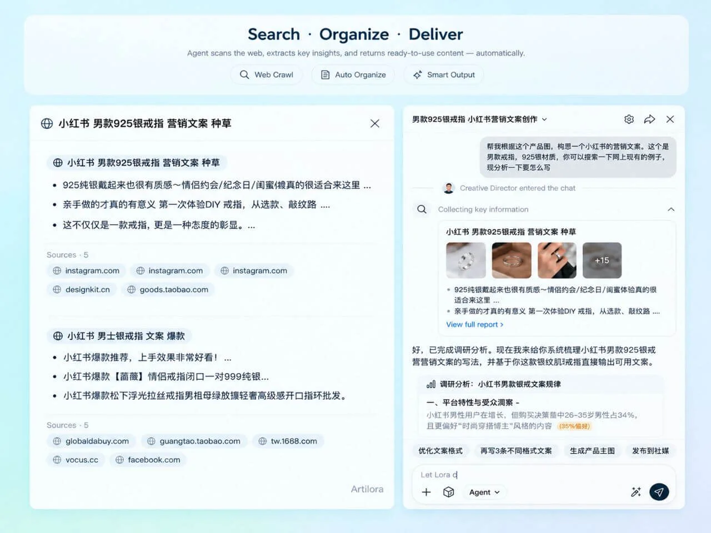The width and height of the screenshot is (711, 533).
Task: Open the goods.taobao.com source chip
Action: (168, 289)
